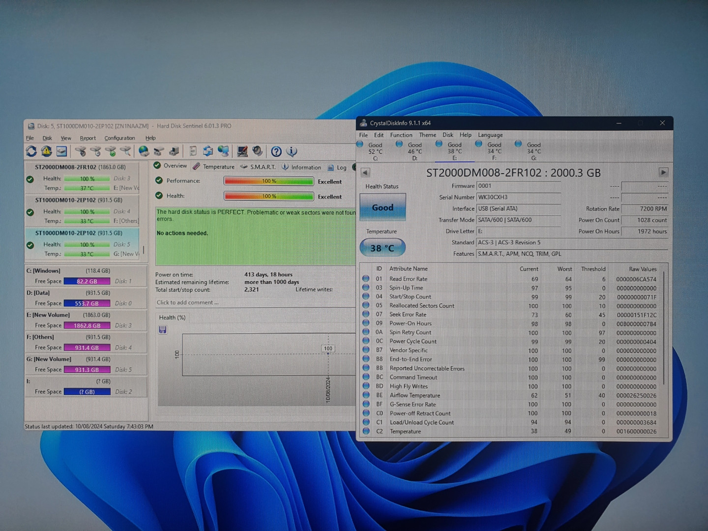
Task: Click the disk test icon with clock badge
Action: pyautogui.click(x=80, y=151)
